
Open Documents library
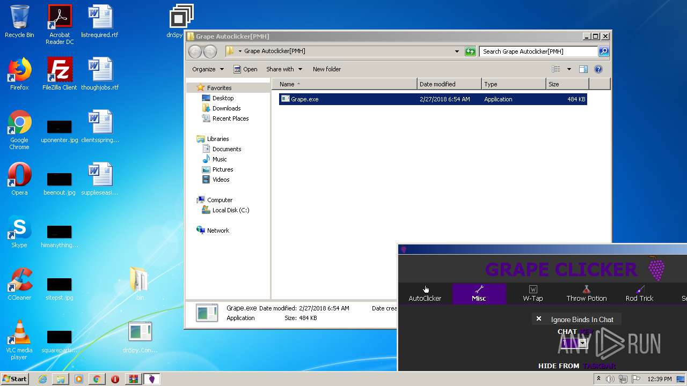click(x=222, y=149)
